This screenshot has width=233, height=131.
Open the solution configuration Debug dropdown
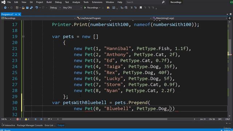coord(55,8)
